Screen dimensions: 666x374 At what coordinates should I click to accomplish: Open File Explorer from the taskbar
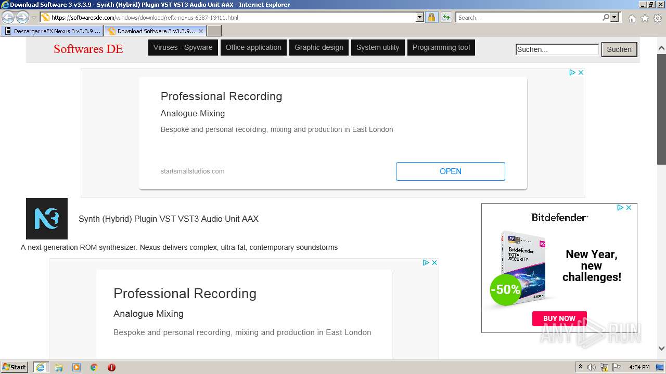pyautogui.click(x=59, y=367)
